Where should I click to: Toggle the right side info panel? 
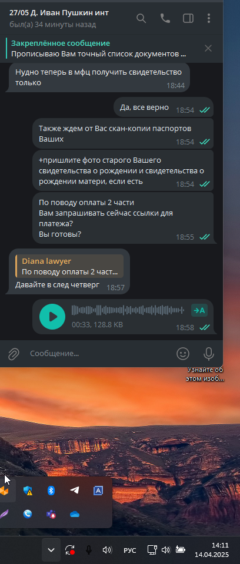click(188, 18)
